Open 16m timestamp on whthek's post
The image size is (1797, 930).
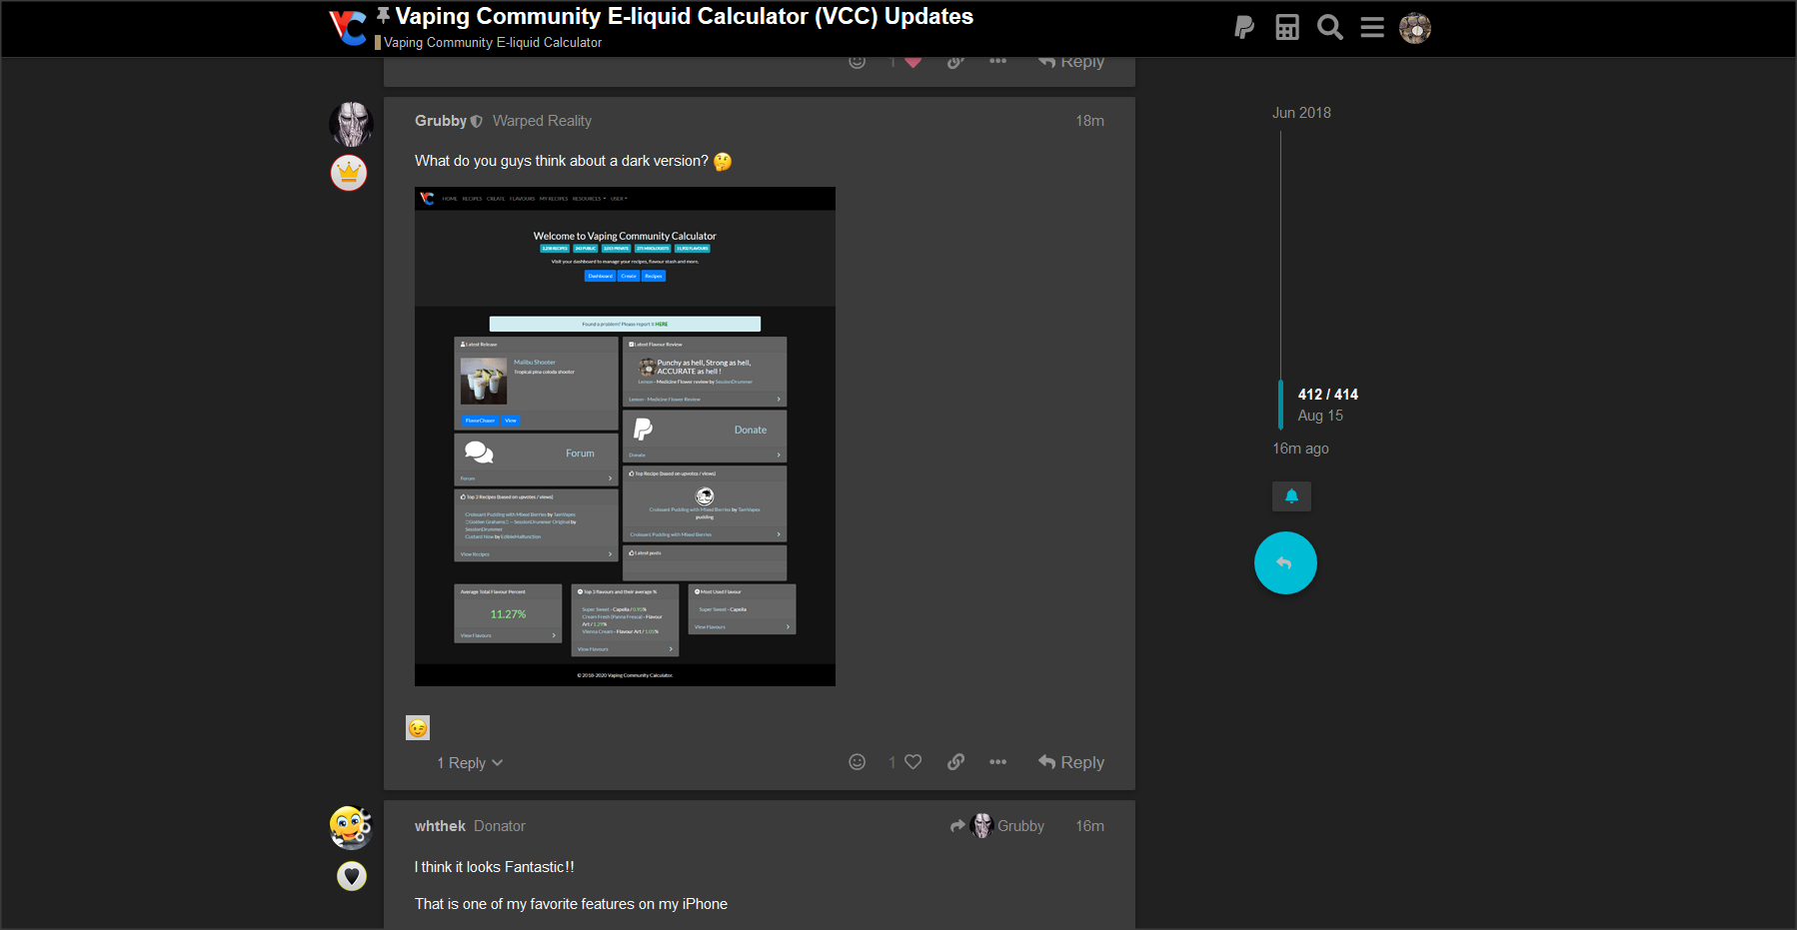1089,826
